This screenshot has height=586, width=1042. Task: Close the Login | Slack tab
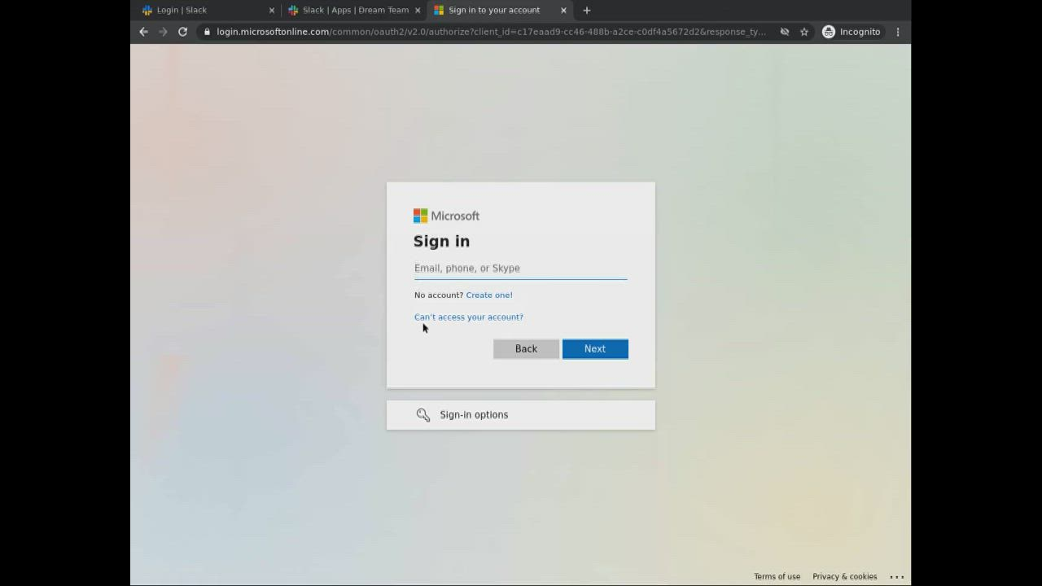click(272, 10)
